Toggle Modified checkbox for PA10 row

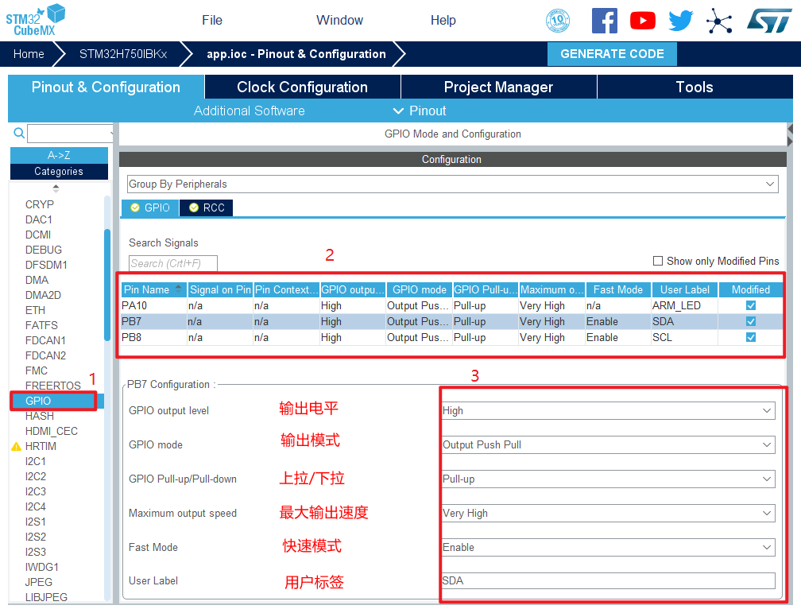[751, 305]
